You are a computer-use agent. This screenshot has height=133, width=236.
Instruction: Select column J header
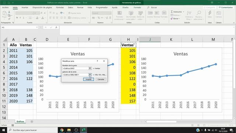(150, 40)
